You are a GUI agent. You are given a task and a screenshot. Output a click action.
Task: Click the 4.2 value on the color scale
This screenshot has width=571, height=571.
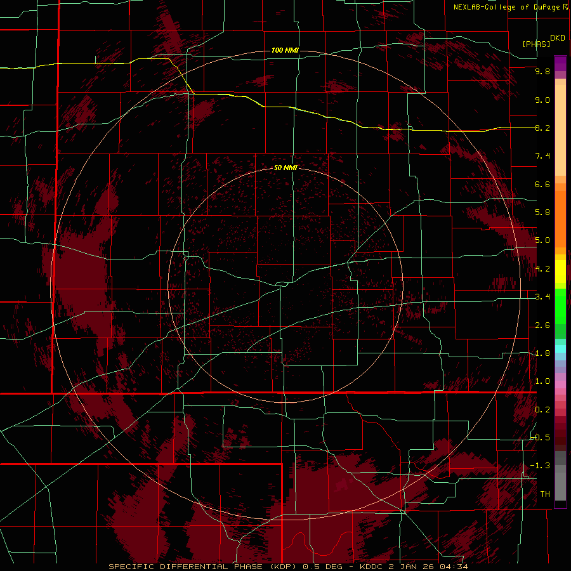542,269
